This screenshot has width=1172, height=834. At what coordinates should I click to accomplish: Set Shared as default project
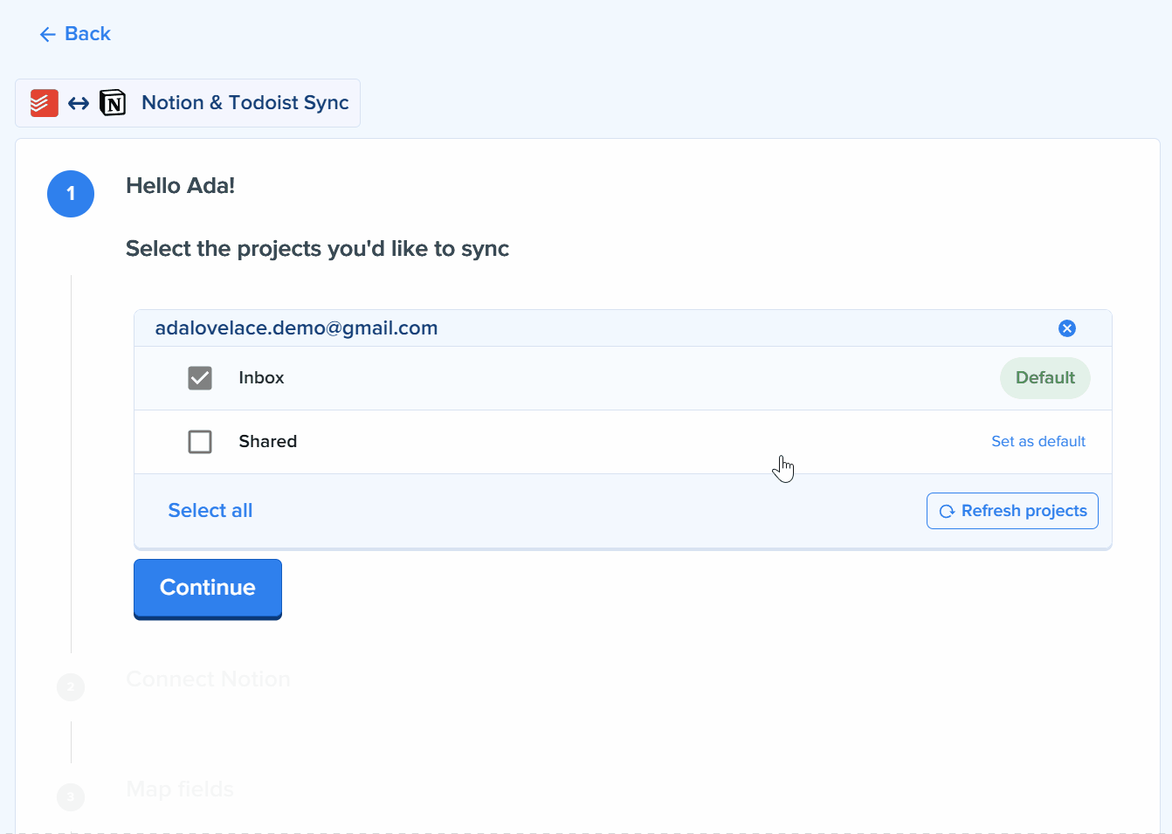tap(1038, 442)
